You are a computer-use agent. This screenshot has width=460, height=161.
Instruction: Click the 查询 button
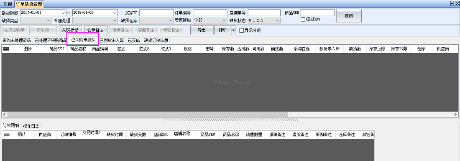click(349, 16)
